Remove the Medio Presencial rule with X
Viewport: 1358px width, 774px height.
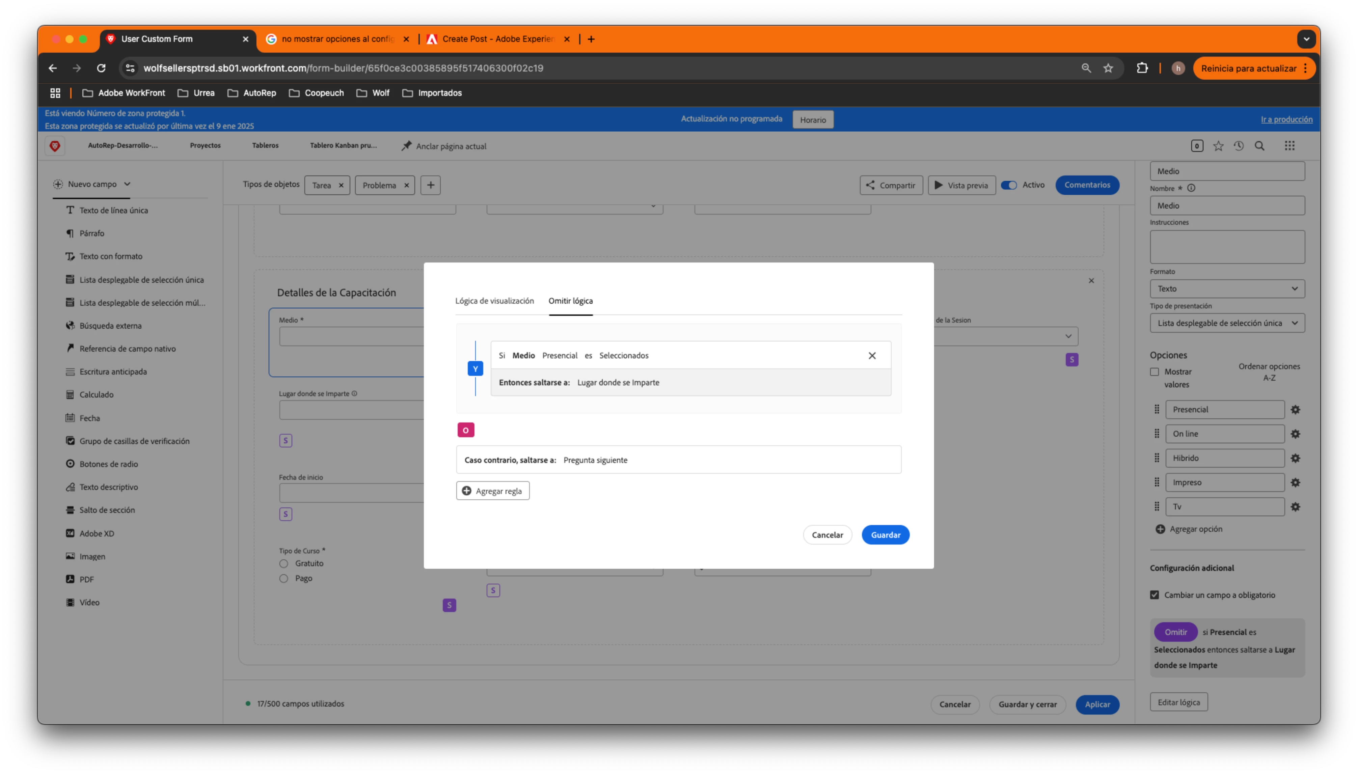[872, 356]
